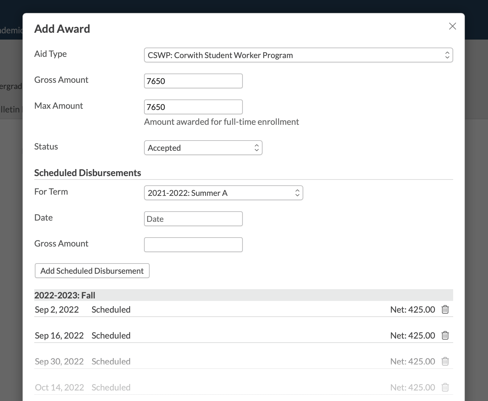Click the empty disbursement Gross Amount field
Viewport: 488px width, 401px height.
[x=193, y=245]
